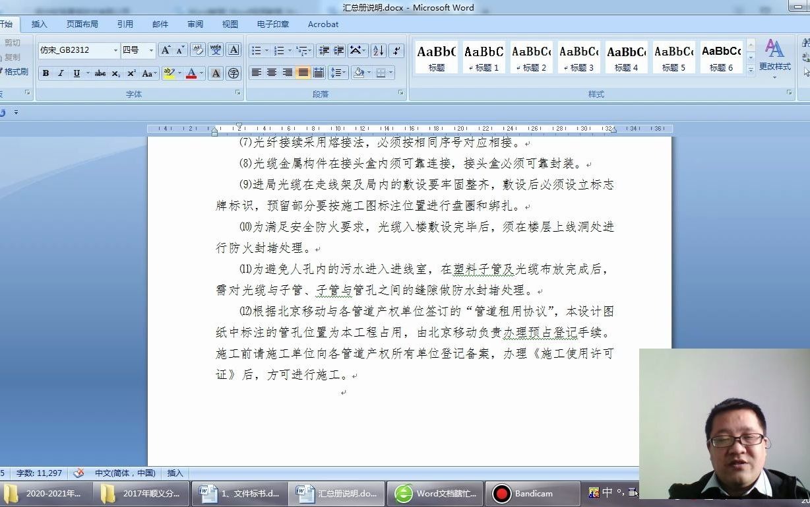Switch to the 插入 ribbon tab
This screenshot has width=810, height=507.
click(39, 24)
